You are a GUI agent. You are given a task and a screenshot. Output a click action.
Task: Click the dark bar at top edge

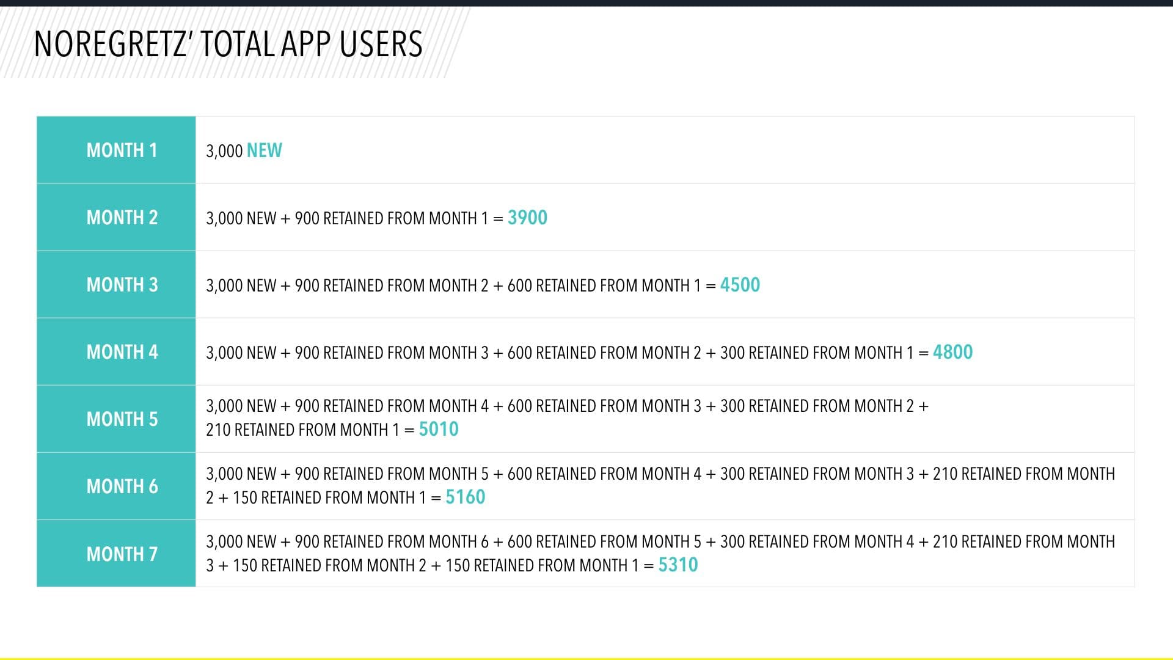[x=586, y=3]
